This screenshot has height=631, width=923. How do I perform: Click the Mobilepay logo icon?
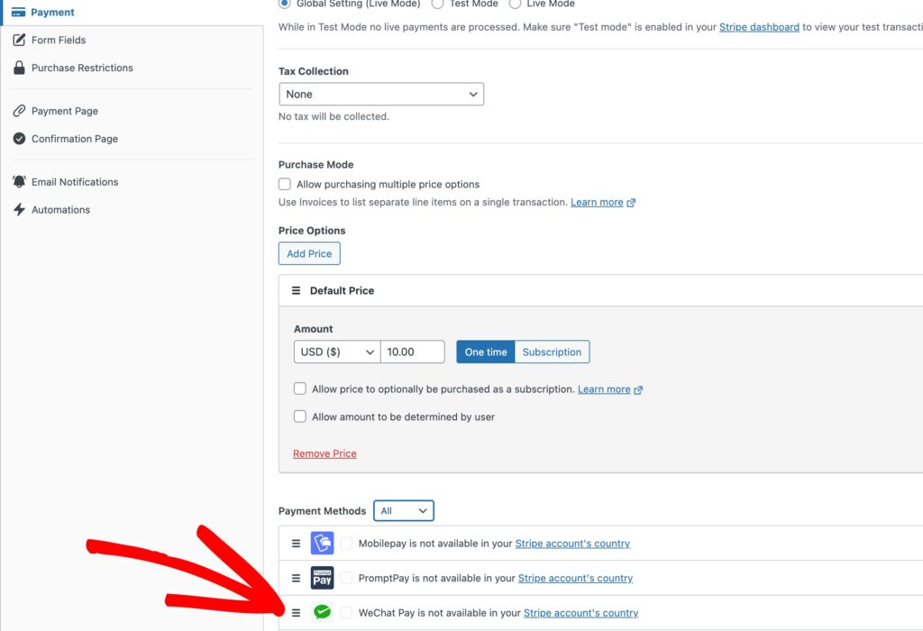(x=323, y=543)
